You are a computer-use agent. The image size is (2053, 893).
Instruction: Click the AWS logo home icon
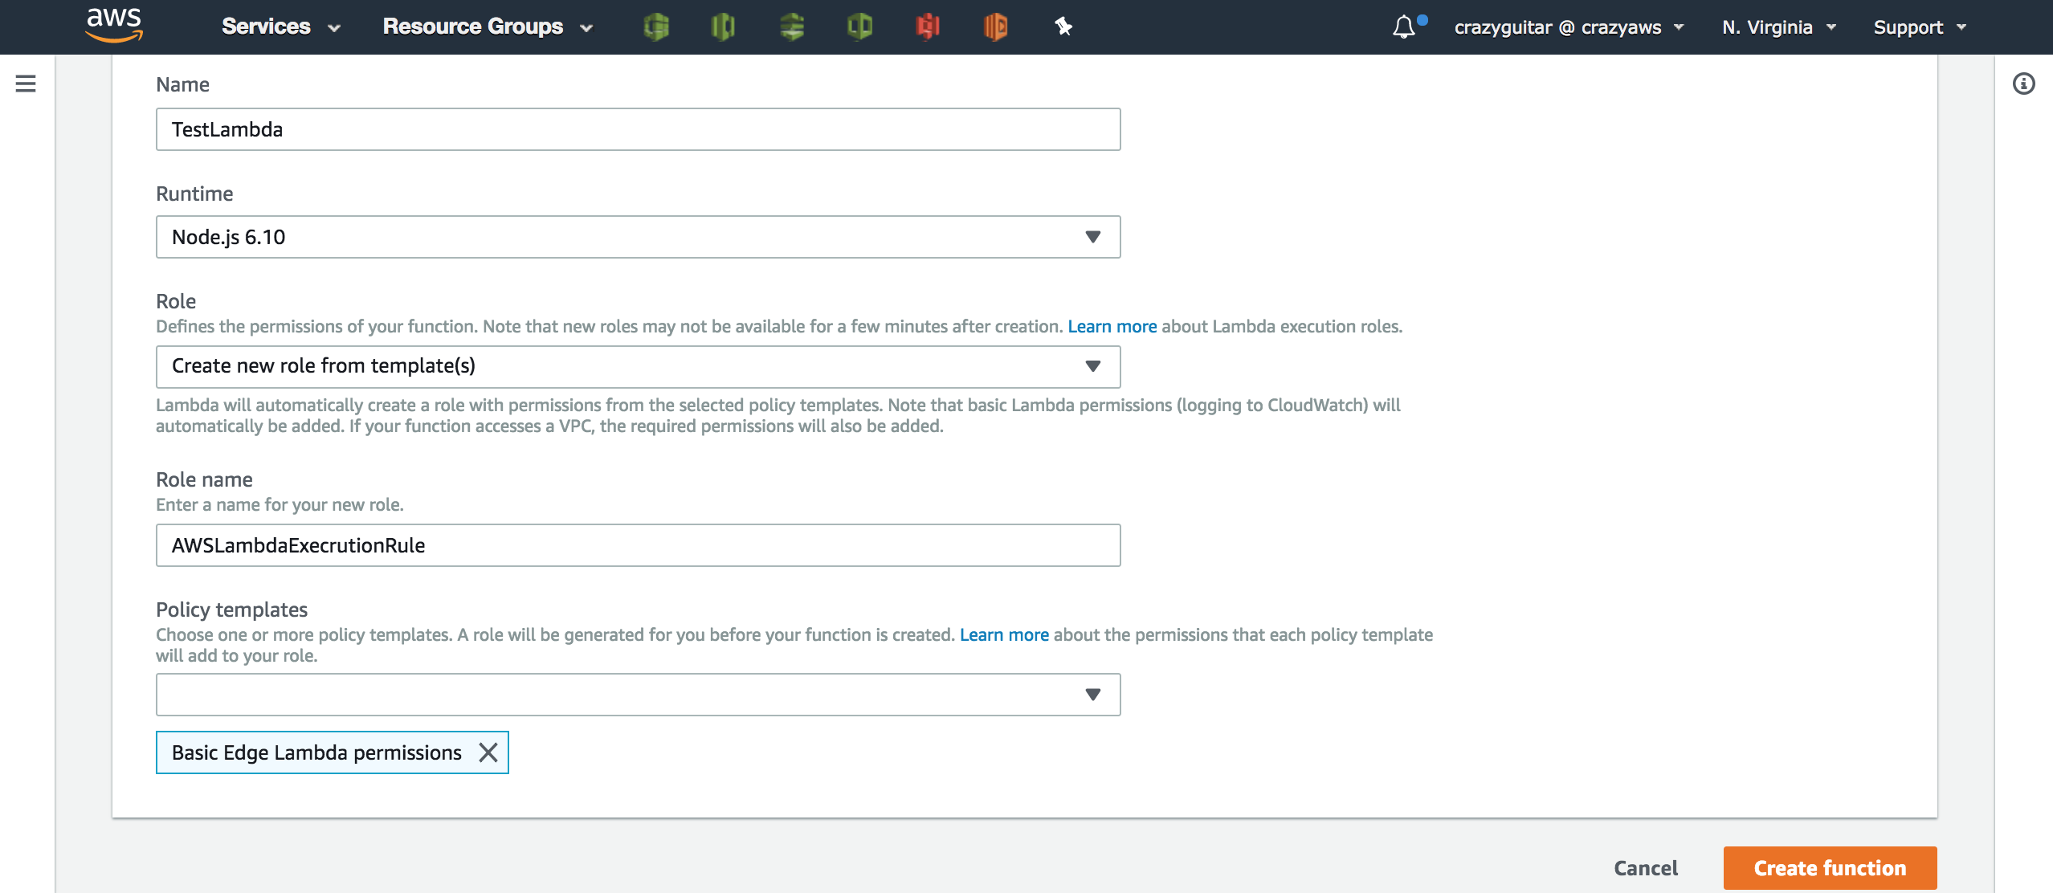pyautogui.click(x=114, y=26)
